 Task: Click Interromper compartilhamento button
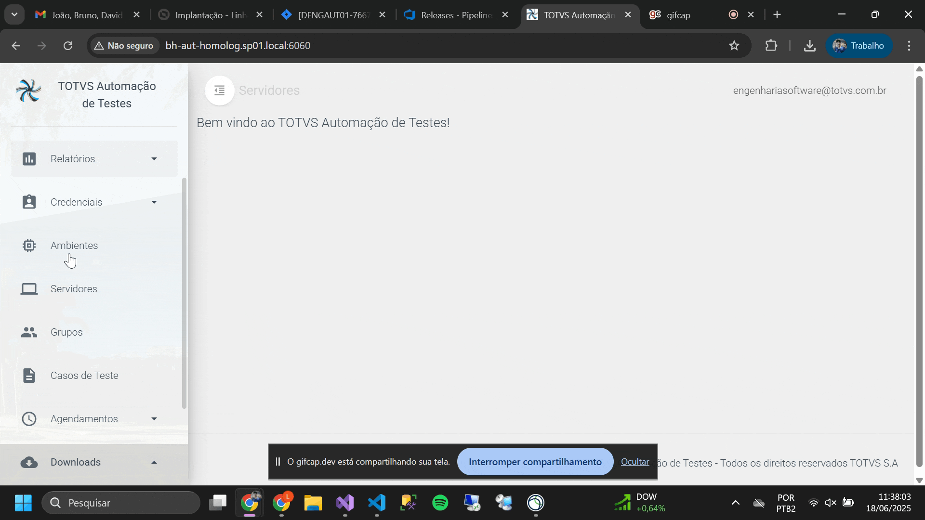tap(535, 462)
